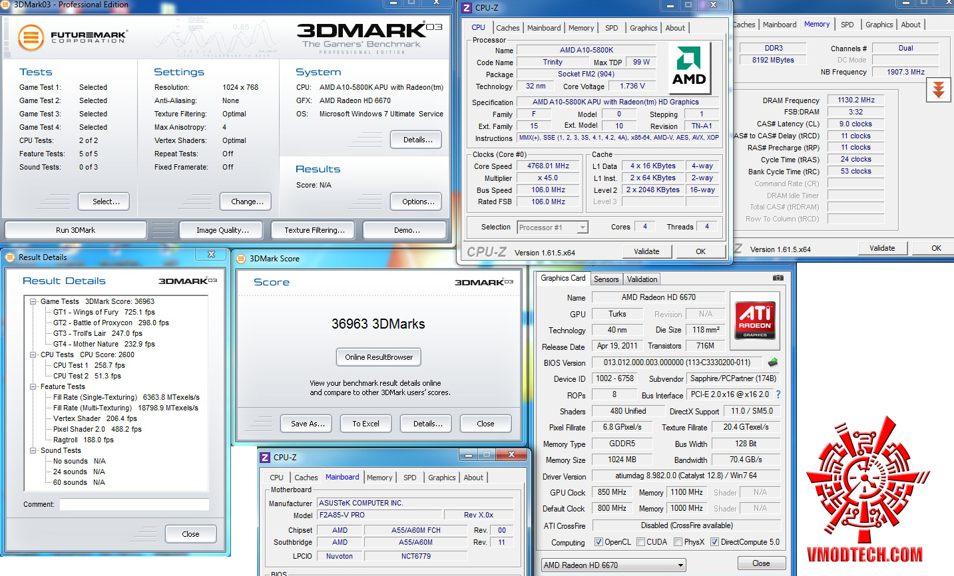Click Save As... in 3DMark Score window

pos(308,424)
